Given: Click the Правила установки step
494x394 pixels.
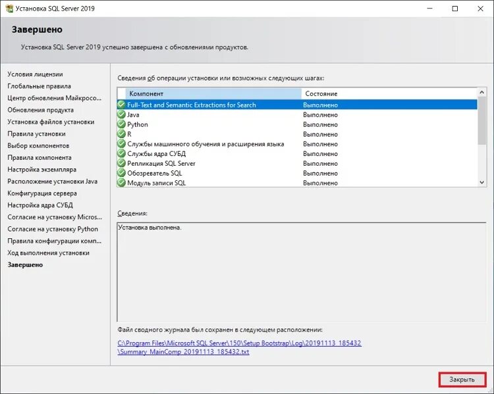Looking at the screenshot, I should [36, 134].
